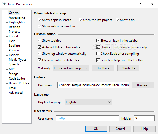The image size is (158, 134).
Task: Click the OK button
Action: 96,129
